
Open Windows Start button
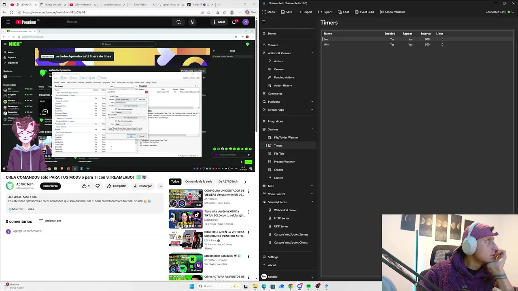192,286
